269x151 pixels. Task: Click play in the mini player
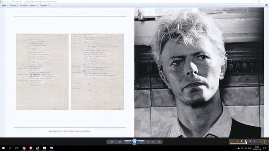click(x=246, y=141)
